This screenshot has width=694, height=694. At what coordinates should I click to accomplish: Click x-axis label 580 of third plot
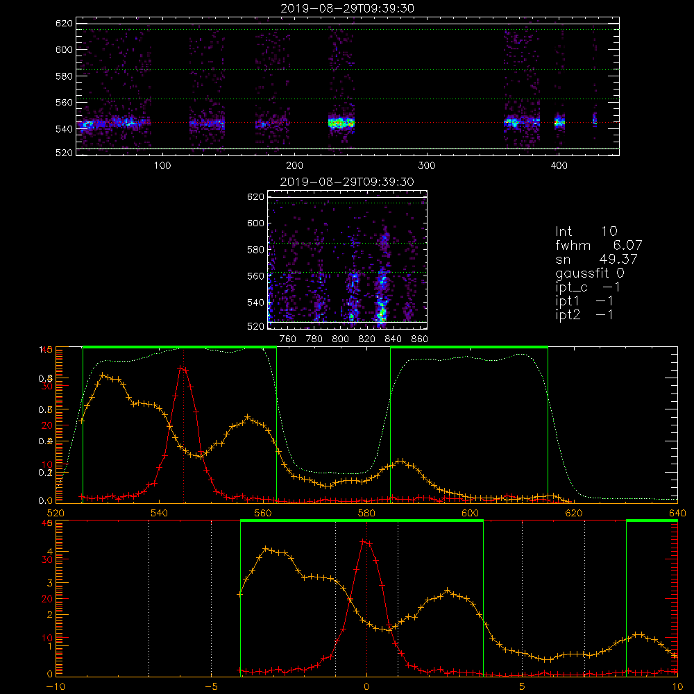366,514
